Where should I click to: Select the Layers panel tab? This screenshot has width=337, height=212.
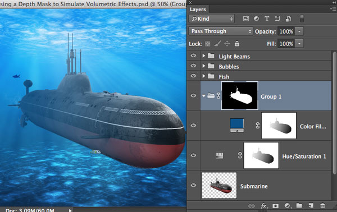click(x=198, y=10)
